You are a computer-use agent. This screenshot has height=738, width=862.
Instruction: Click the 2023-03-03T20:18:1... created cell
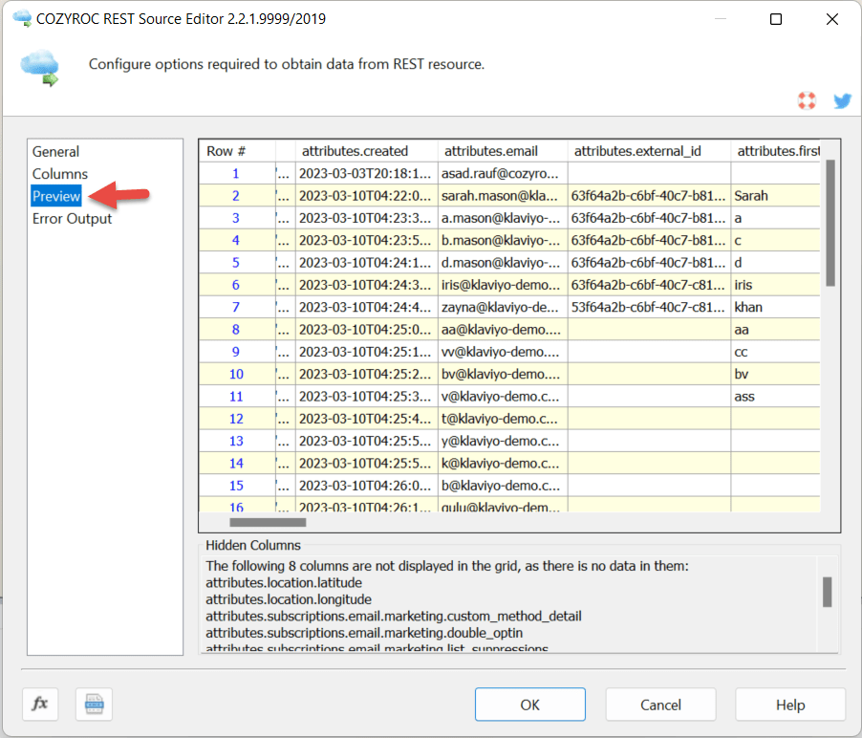click(x=367, y=174)
